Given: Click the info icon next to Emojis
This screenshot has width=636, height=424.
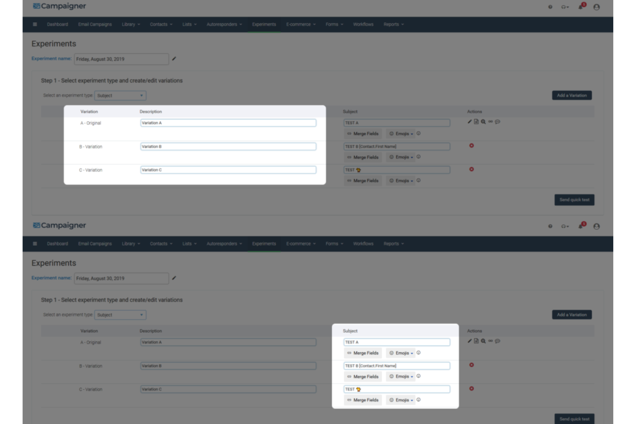Looking at the screenshot, I should coord(419,134).
